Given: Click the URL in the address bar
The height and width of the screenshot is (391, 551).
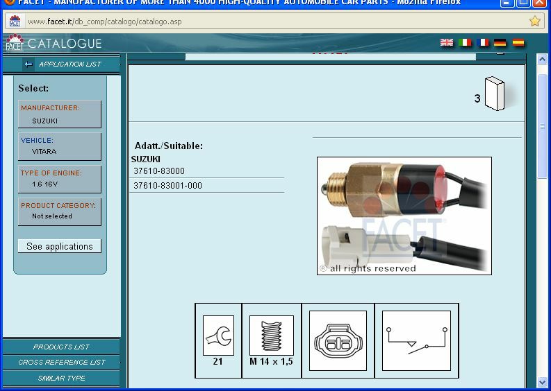Looking at the screenshot, I should point(105,21).
